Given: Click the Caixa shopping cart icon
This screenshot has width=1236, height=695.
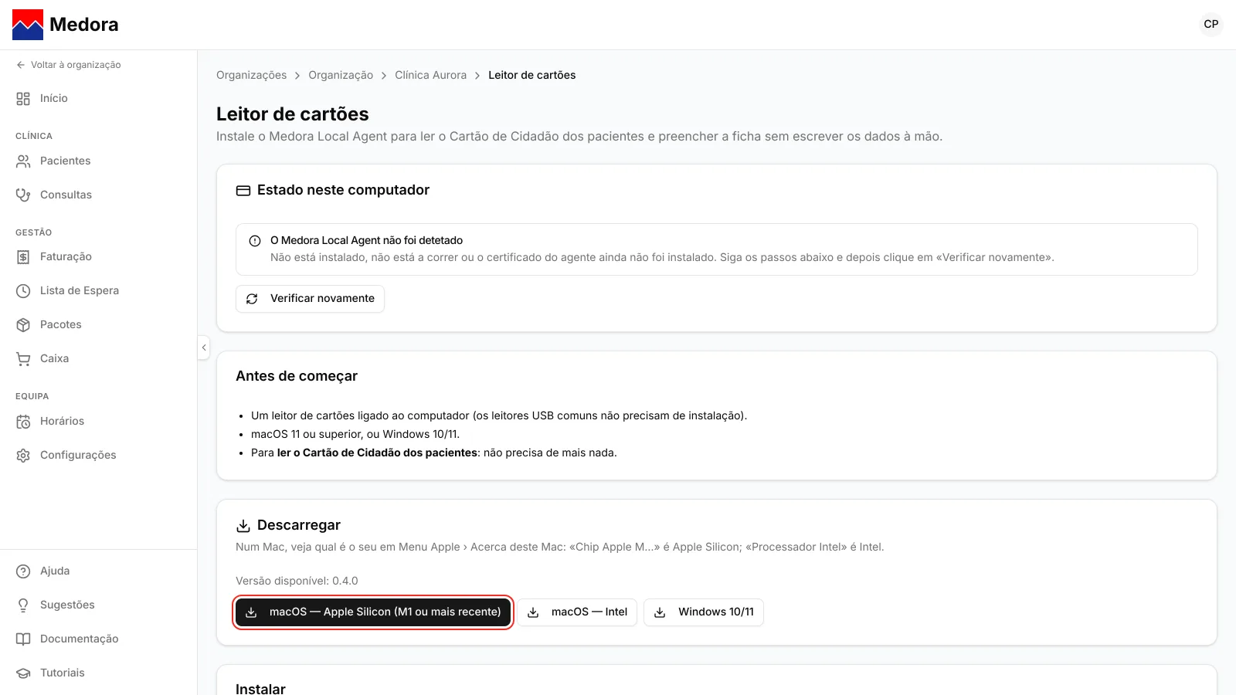Looking at the screenshot, I should click(x=23, y=358).
